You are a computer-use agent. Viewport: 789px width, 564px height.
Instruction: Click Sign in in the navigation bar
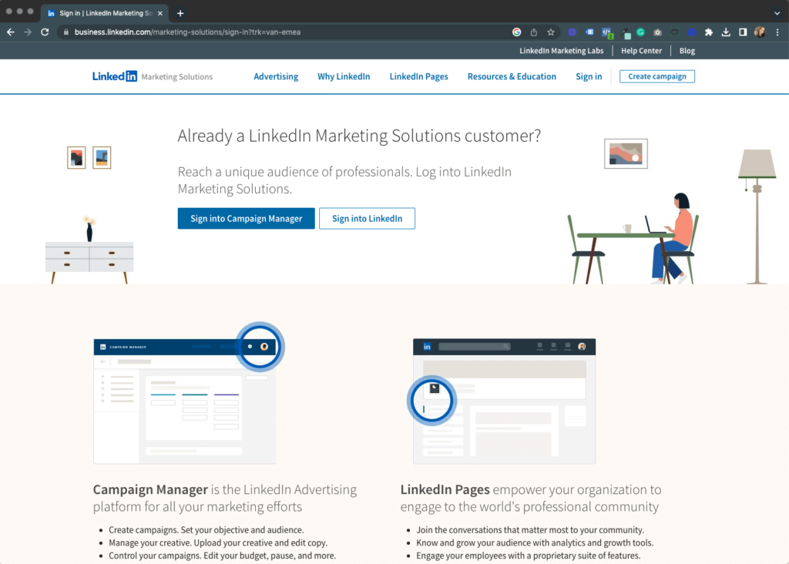tap(589, 76)
